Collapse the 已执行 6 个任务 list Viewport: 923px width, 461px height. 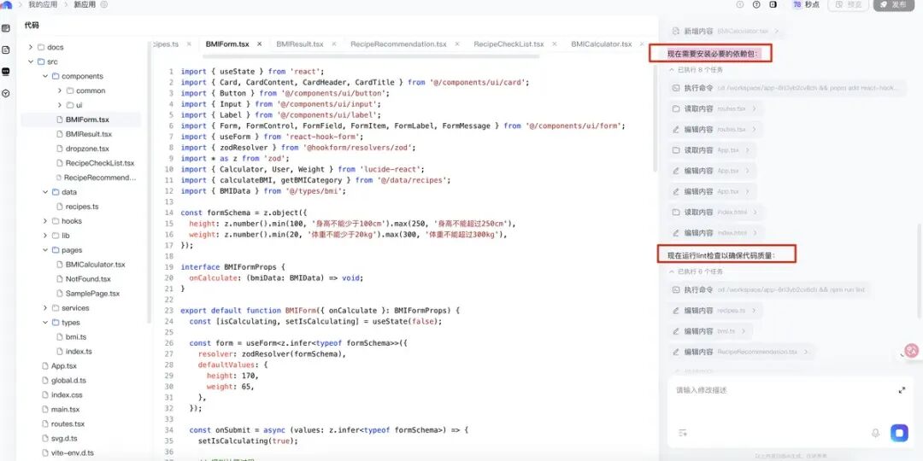coord(672,271)
